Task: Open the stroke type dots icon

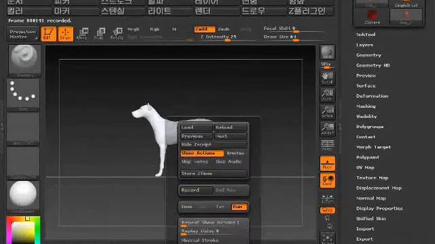Action: 23,95
